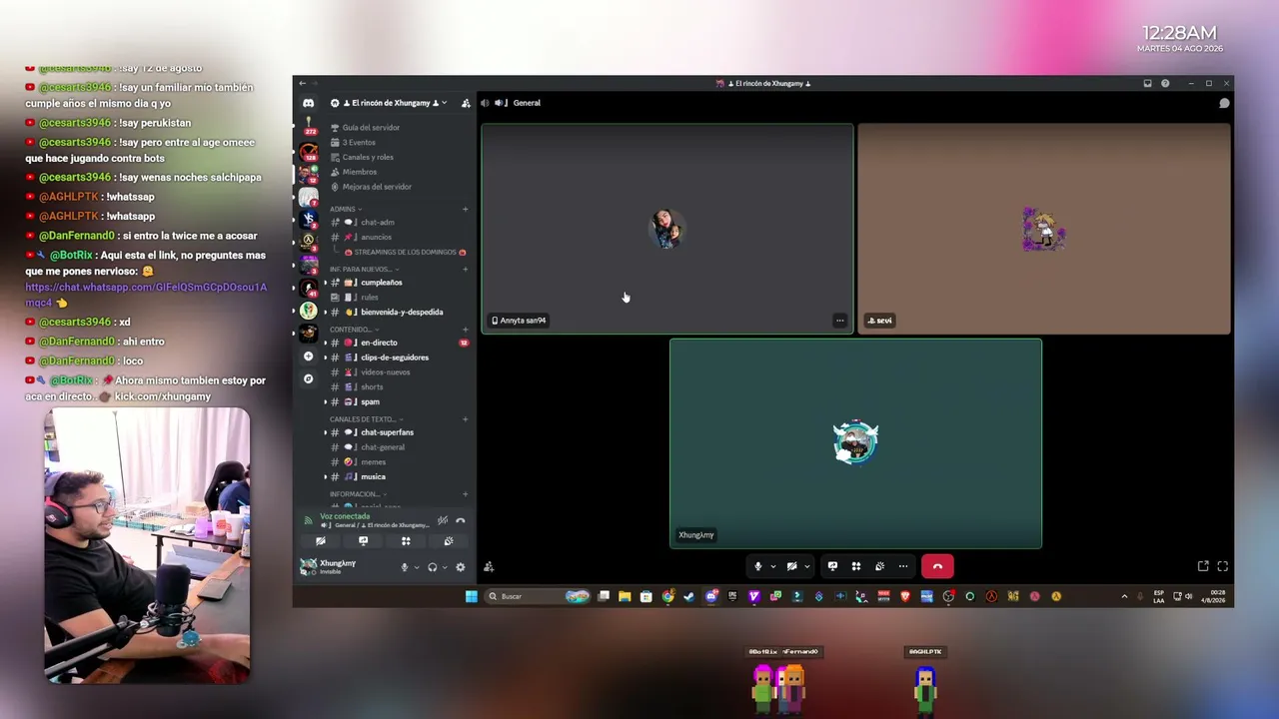Click the taskbar Buscar search box
The width and height of the screenshot is (1279, 719).
[x=538, y=596]
